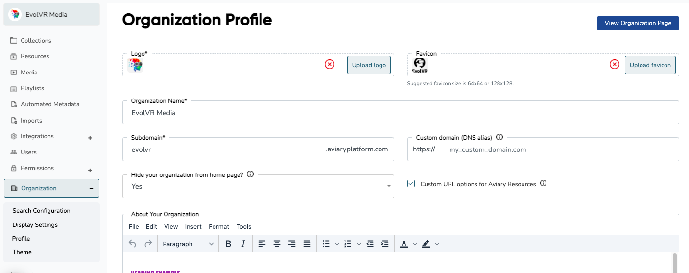Click the undo arrow in editor
Image resolution: width=689 pixels, height=273 pixels.
point(132,244)
